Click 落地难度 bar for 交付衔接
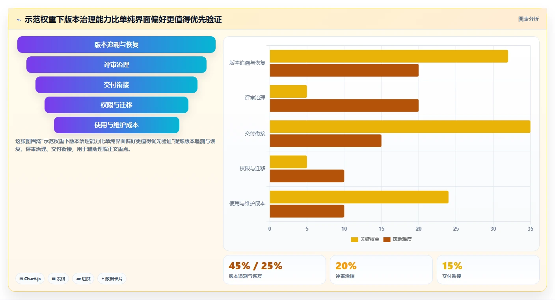555x300 pixels. (326, 141)
